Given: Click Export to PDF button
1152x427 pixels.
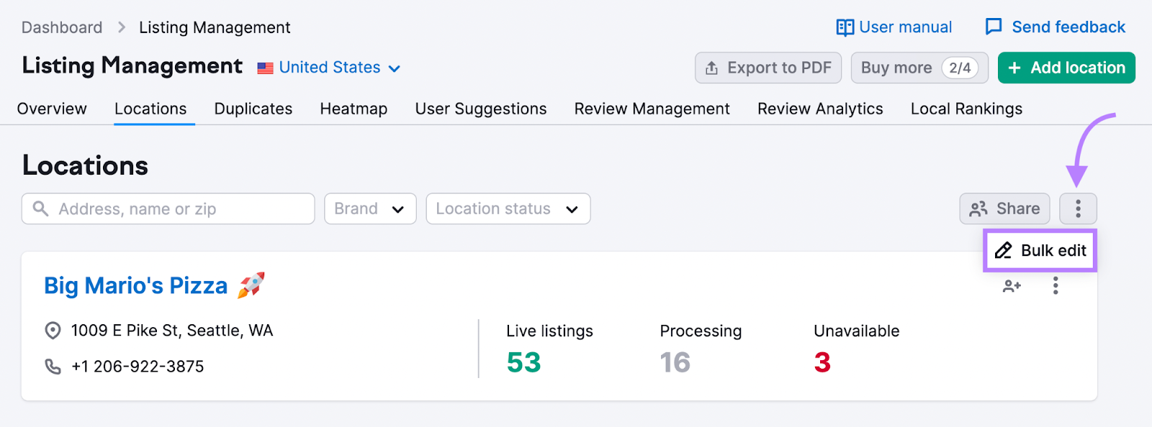Looking at the screenshot, I should (768, 68).
